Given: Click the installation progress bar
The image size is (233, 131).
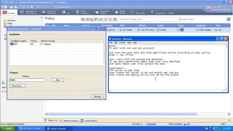Looking at the screenshot, I should point(27,80).
